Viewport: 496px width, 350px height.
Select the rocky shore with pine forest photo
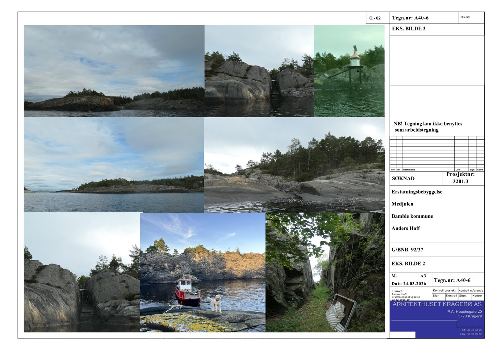pos(294,165)
